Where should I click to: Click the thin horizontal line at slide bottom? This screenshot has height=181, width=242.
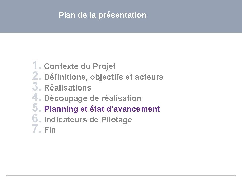point(121,175)
